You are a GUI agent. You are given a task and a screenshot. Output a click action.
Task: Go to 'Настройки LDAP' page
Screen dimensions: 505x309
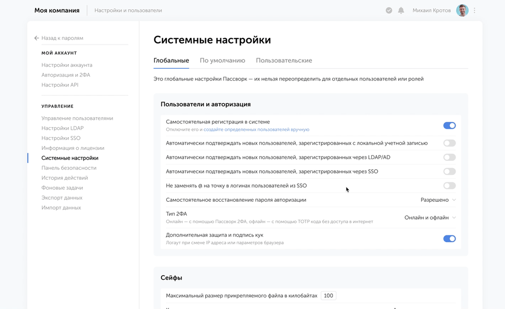coord(63,128)
